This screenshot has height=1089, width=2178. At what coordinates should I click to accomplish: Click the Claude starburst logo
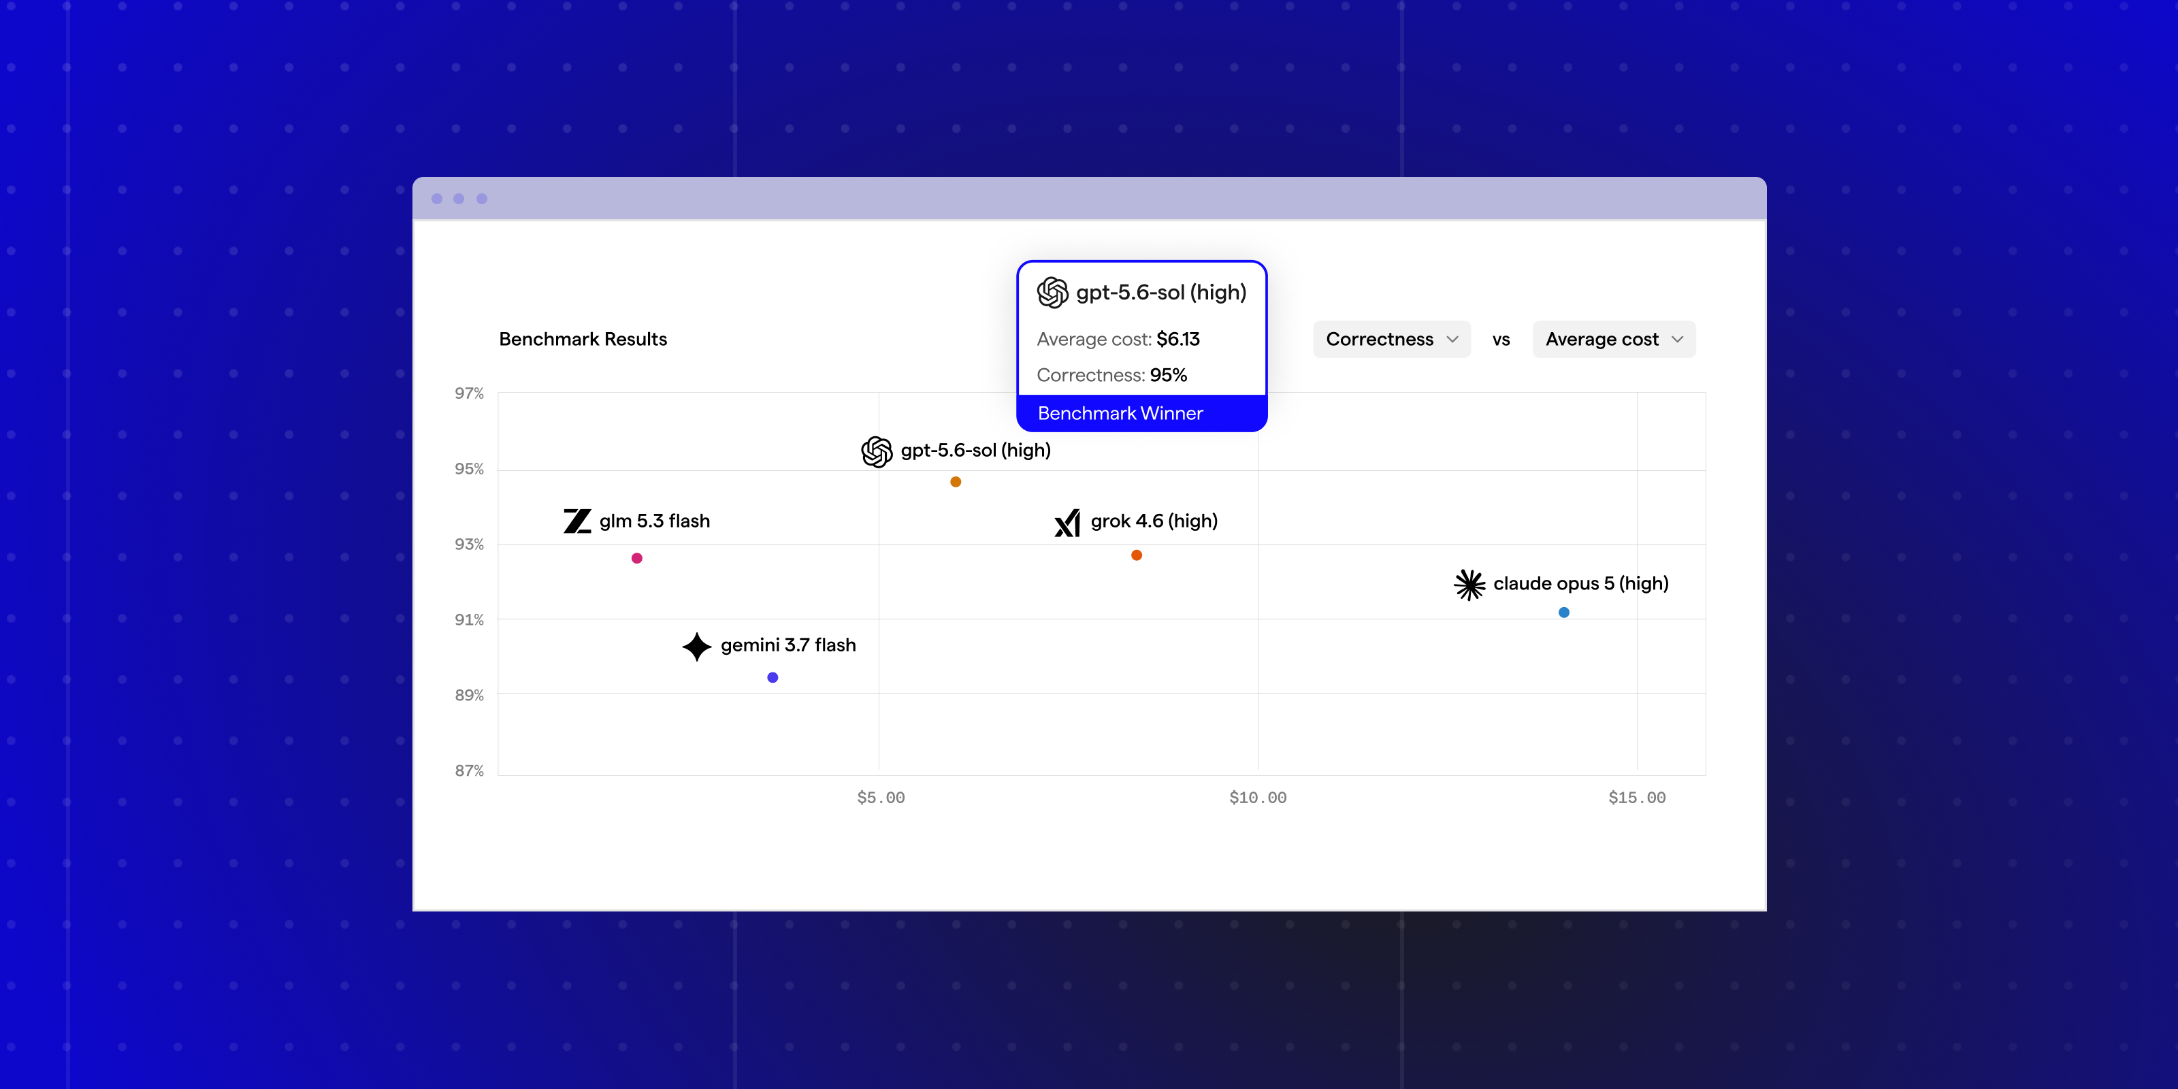pyautogui.click(x=1469, y=584)
